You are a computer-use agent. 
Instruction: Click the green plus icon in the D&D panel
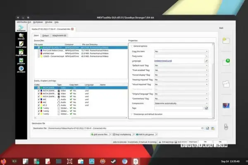226,62
